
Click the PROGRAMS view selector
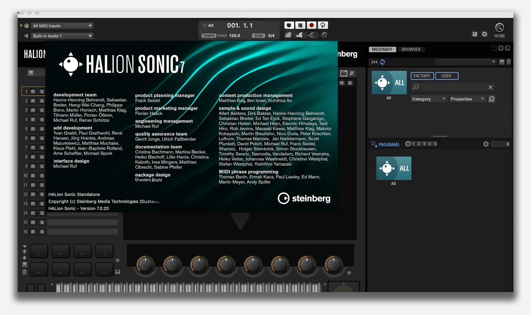tap(389, 145)
